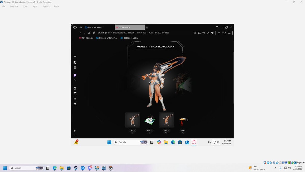The height and width of the screenshot is (172, 305).
Task: Open Twitch from the sidebar
Action: [x=75, y=75]
